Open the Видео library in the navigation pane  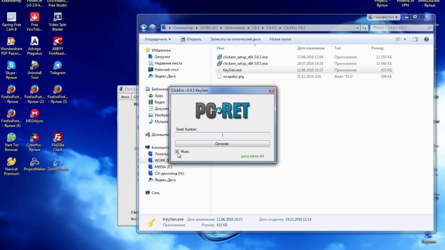(160, 102)
